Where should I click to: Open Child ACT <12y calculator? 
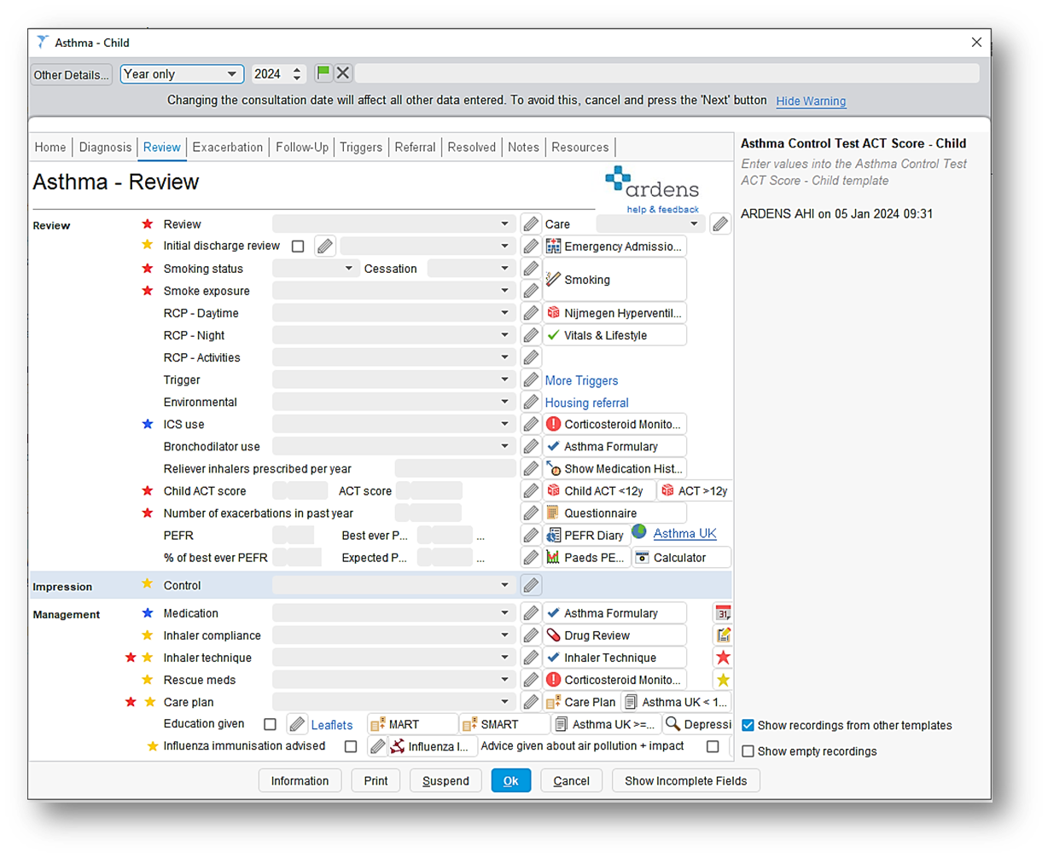600,490
